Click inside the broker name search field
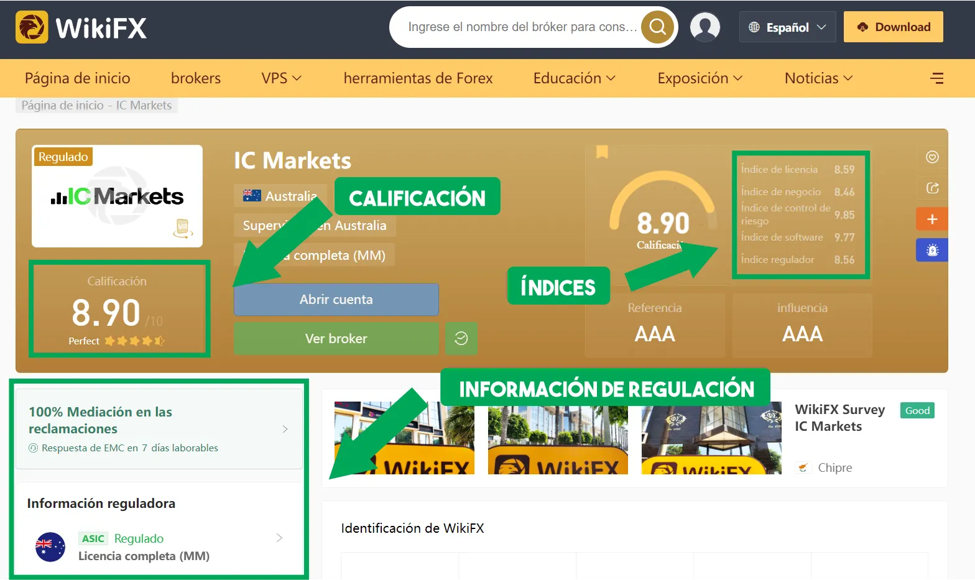This screenshot has height=580, width=975. [522, 27]
